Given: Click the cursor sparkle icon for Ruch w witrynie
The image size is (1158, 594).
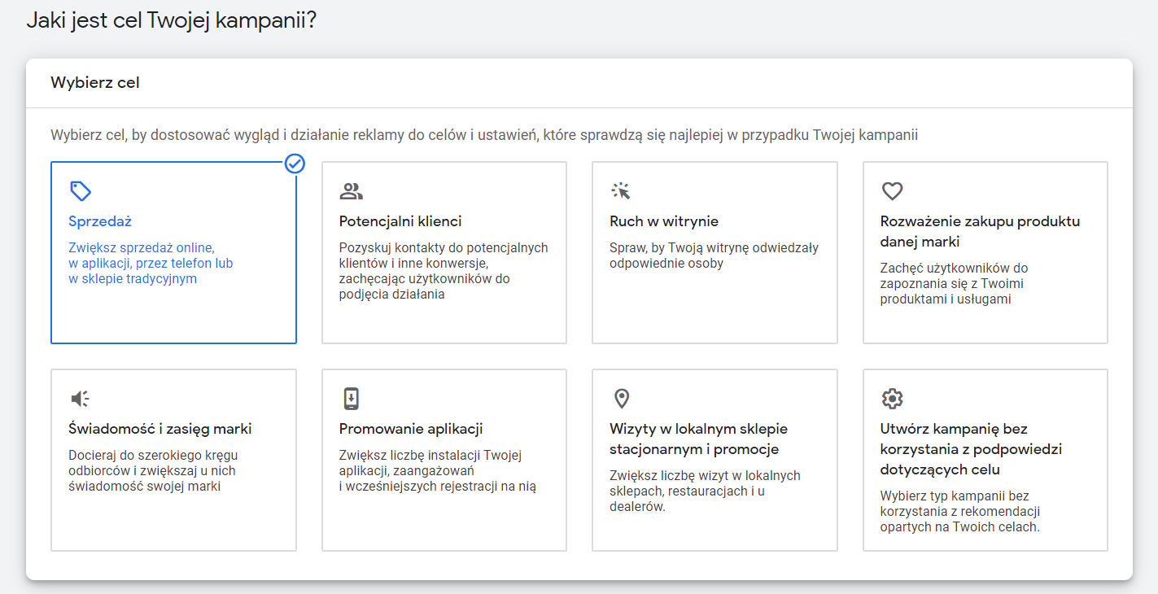Looking at the screenshot, I should pyautogui.click(x=621, y=191).
